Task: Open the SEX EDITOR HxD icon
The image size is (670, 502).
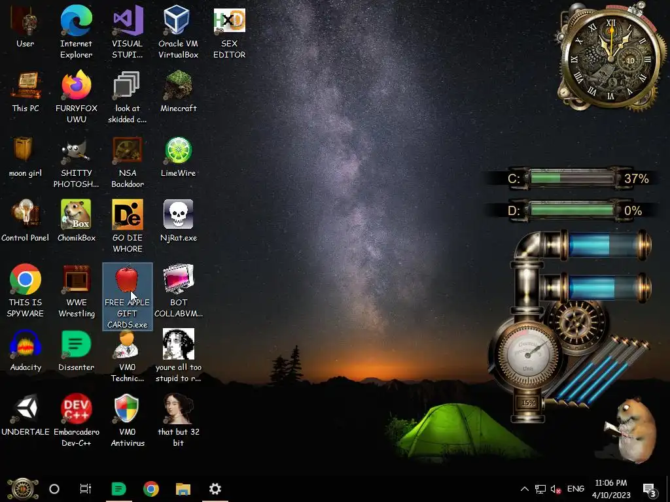Action: point(230,32)
